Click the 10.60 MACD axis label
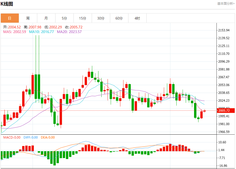236x169 pixels. point(222,142)
